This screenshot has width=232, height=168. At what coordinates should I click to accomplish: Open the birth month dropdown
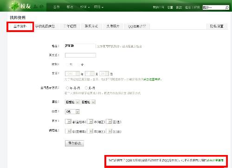point(90,74)
